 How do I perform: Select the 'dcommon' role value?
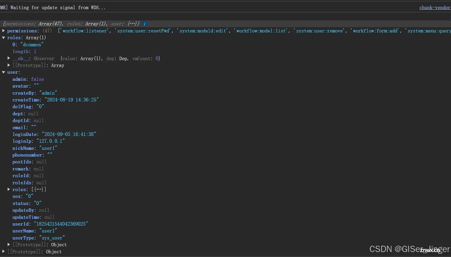tap(32, 45)
